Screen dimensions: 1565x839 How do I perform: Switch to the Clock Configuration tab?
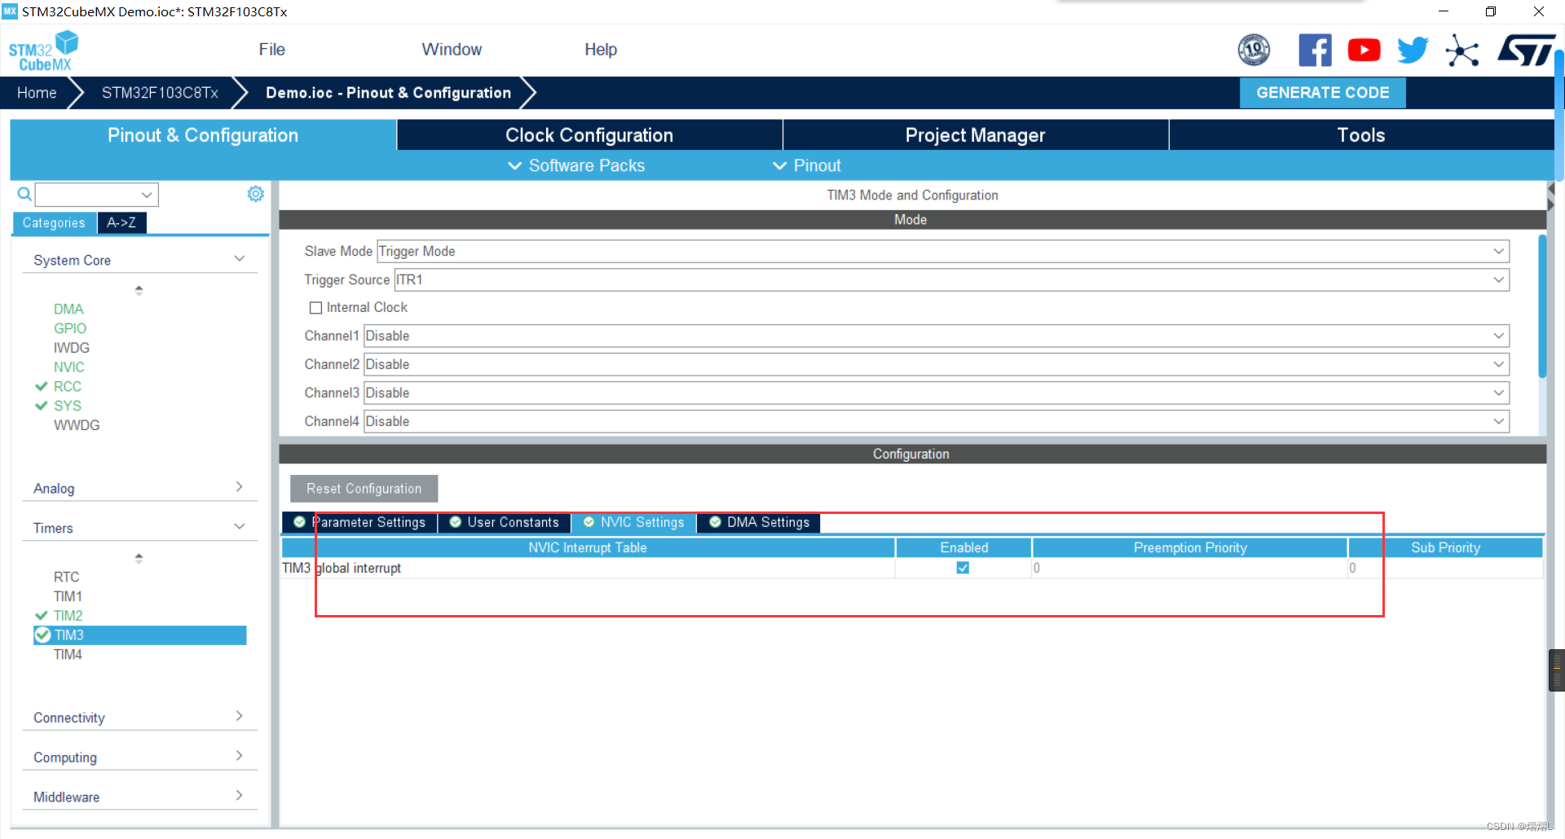click(589, 135)
